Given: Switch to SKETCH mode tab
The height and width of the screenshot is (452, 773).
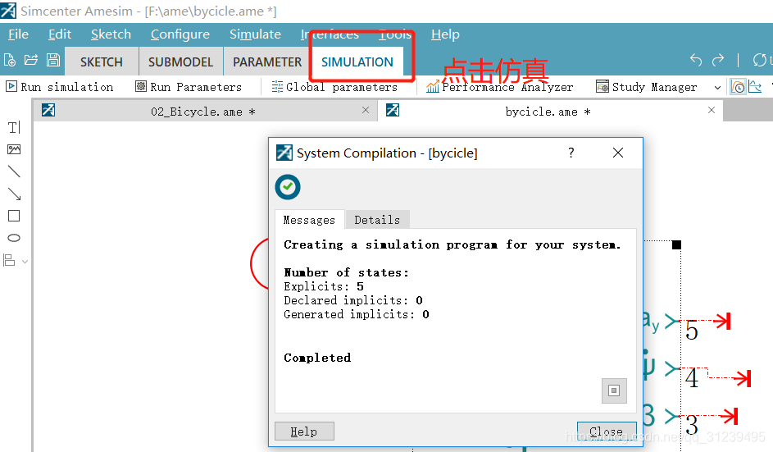Looking at the screenshot, I should (102, 62).
